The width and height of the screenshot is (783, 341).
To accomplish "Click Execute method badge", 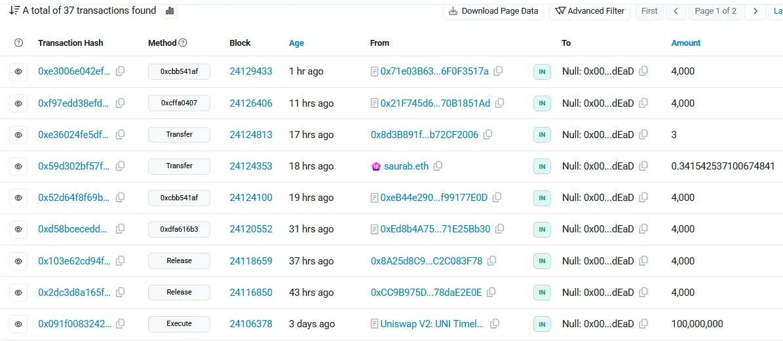I will pos(180,323).
